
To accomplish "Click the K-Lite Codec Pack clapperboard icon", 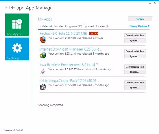I will click(43, 87).
